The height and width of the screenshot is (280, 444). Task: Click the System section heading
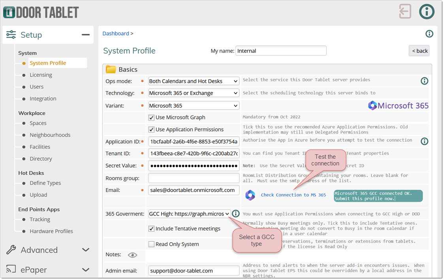click(28, 53)
